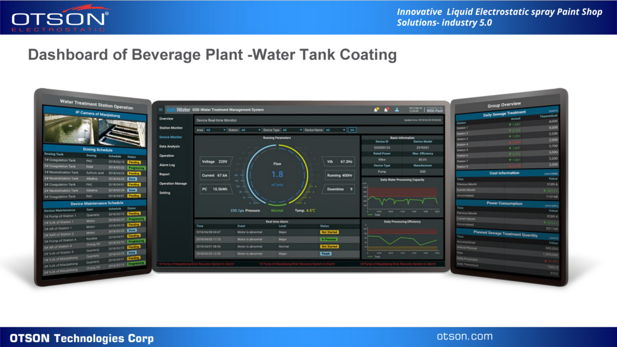Screen dimensions: 617x347
Task: Click the circular Flow gauge
Action: [277, 174]
